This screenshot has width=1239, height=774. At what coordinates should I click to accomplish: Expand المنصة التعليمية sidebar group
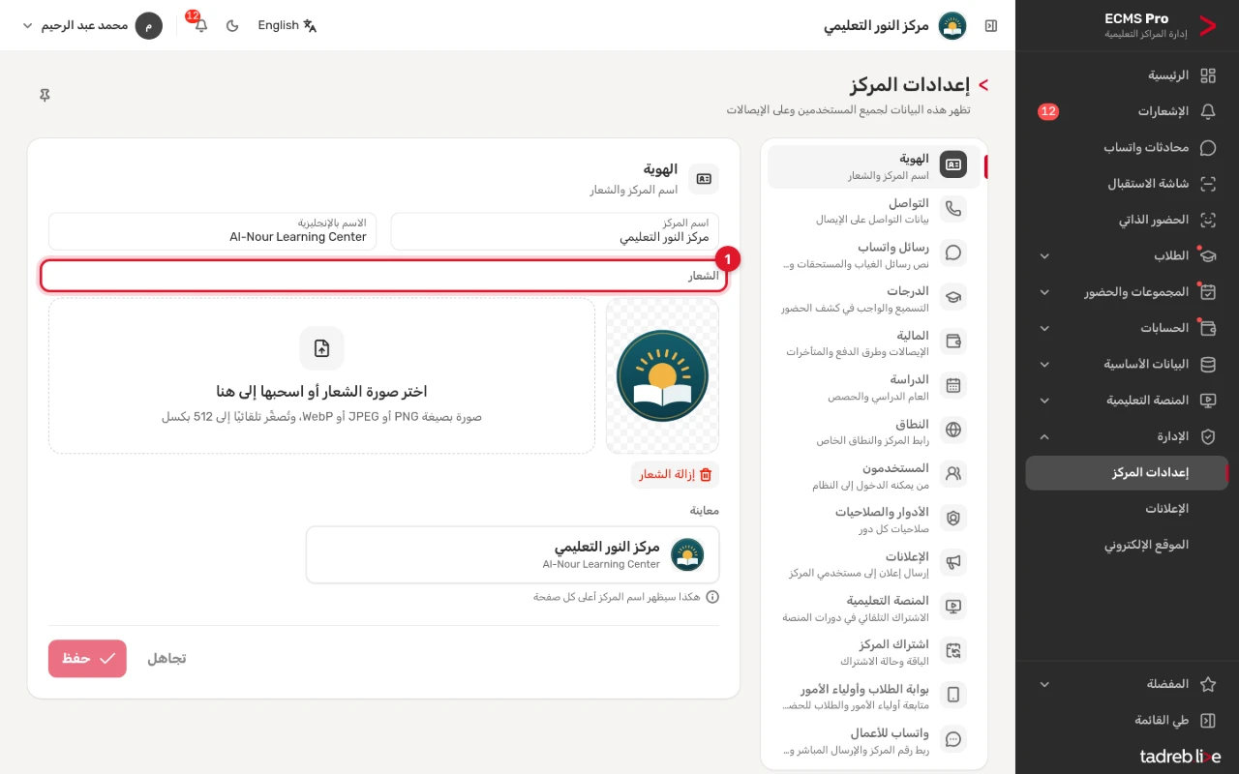coord(1127,401)
